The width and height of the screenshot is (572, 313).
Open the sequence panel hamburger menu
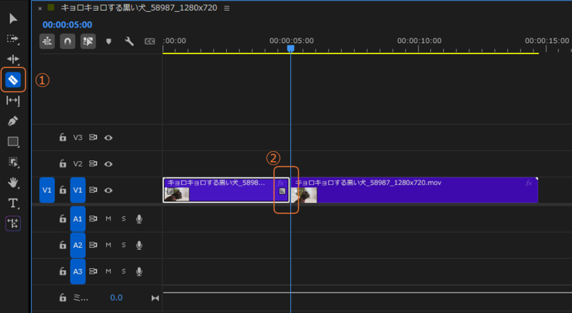[226, 8]
